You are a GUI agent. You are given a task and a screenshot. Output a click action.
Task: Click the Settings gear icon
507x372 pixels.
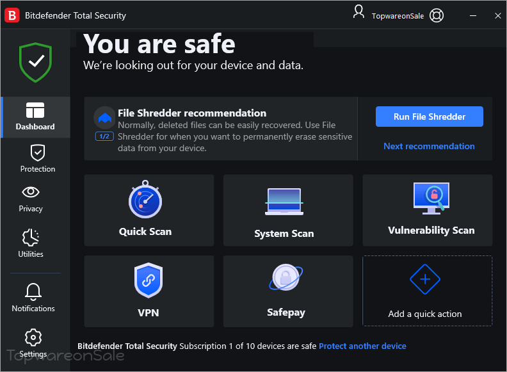33,337
